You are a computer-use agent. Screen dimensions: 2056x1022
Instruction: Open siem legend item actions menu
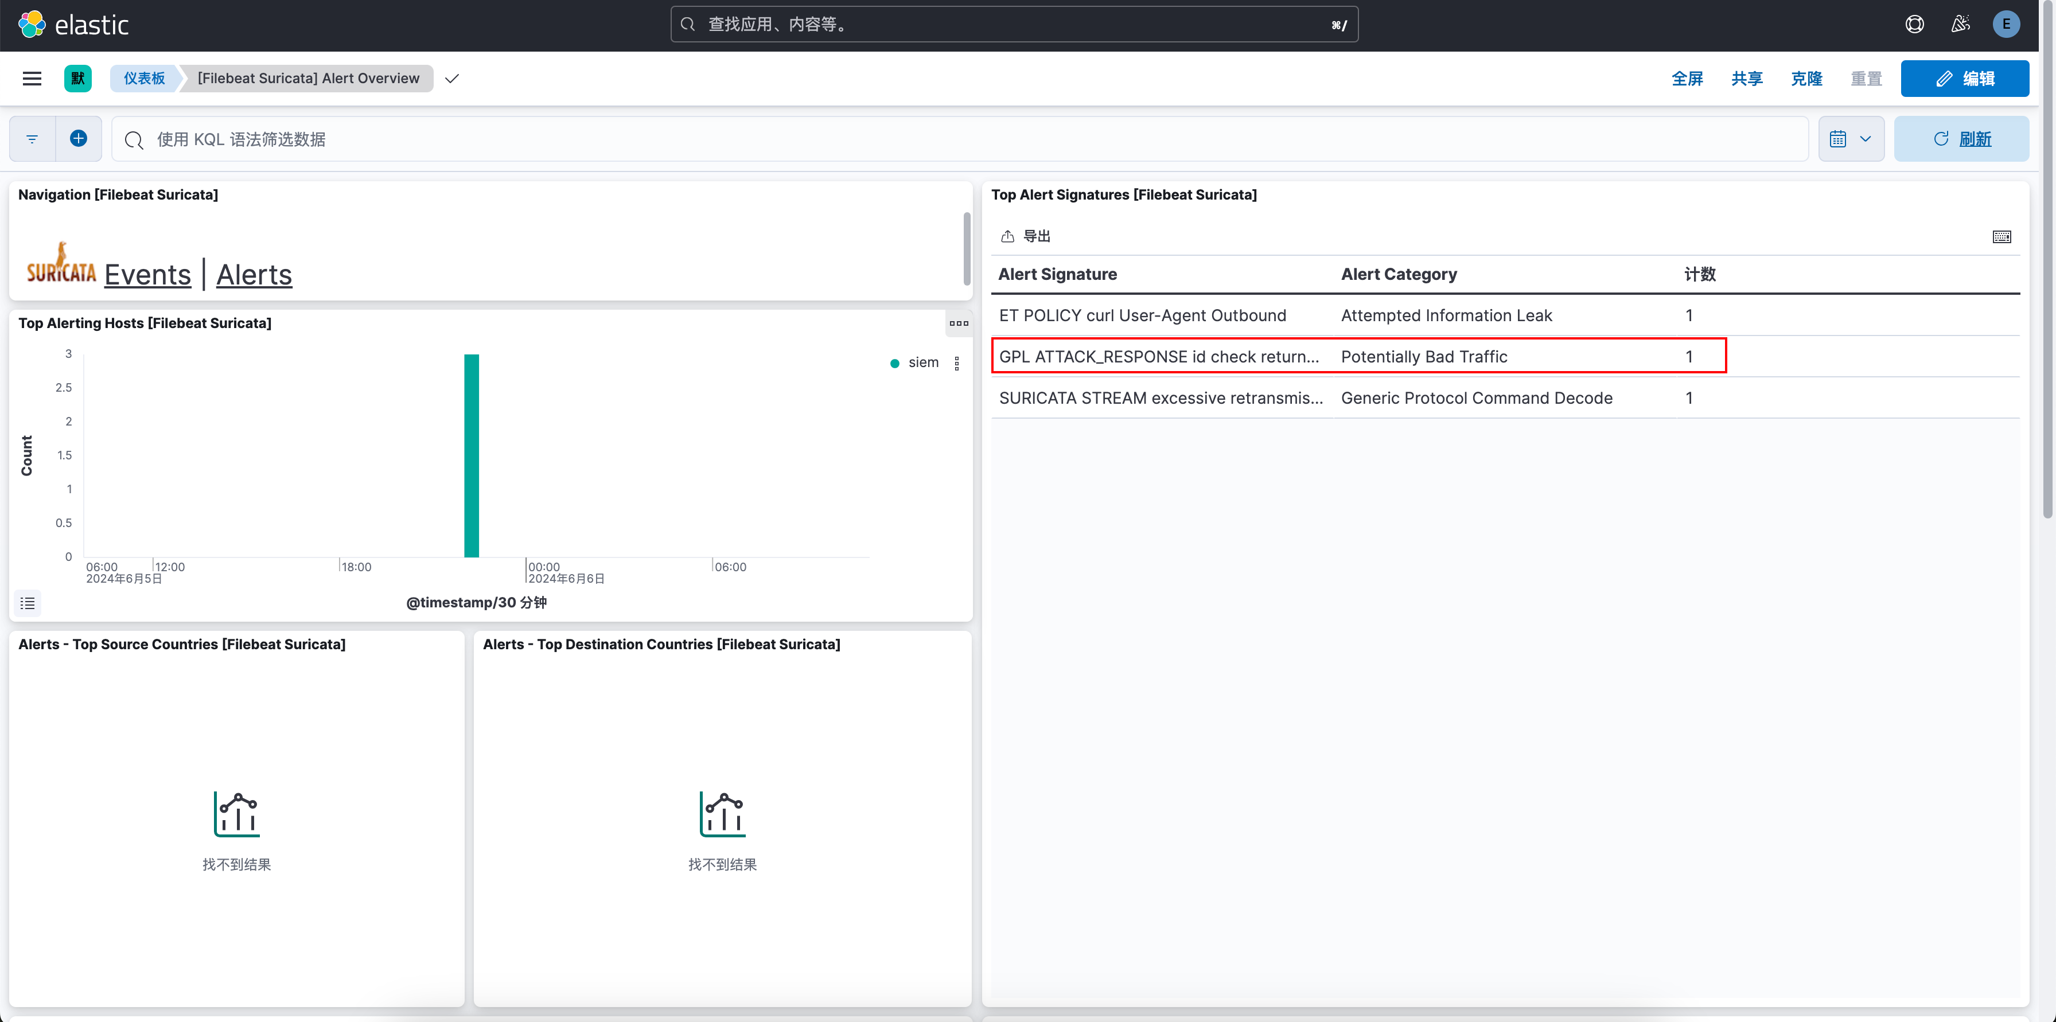pyautogui.click(x=956, y=363)
